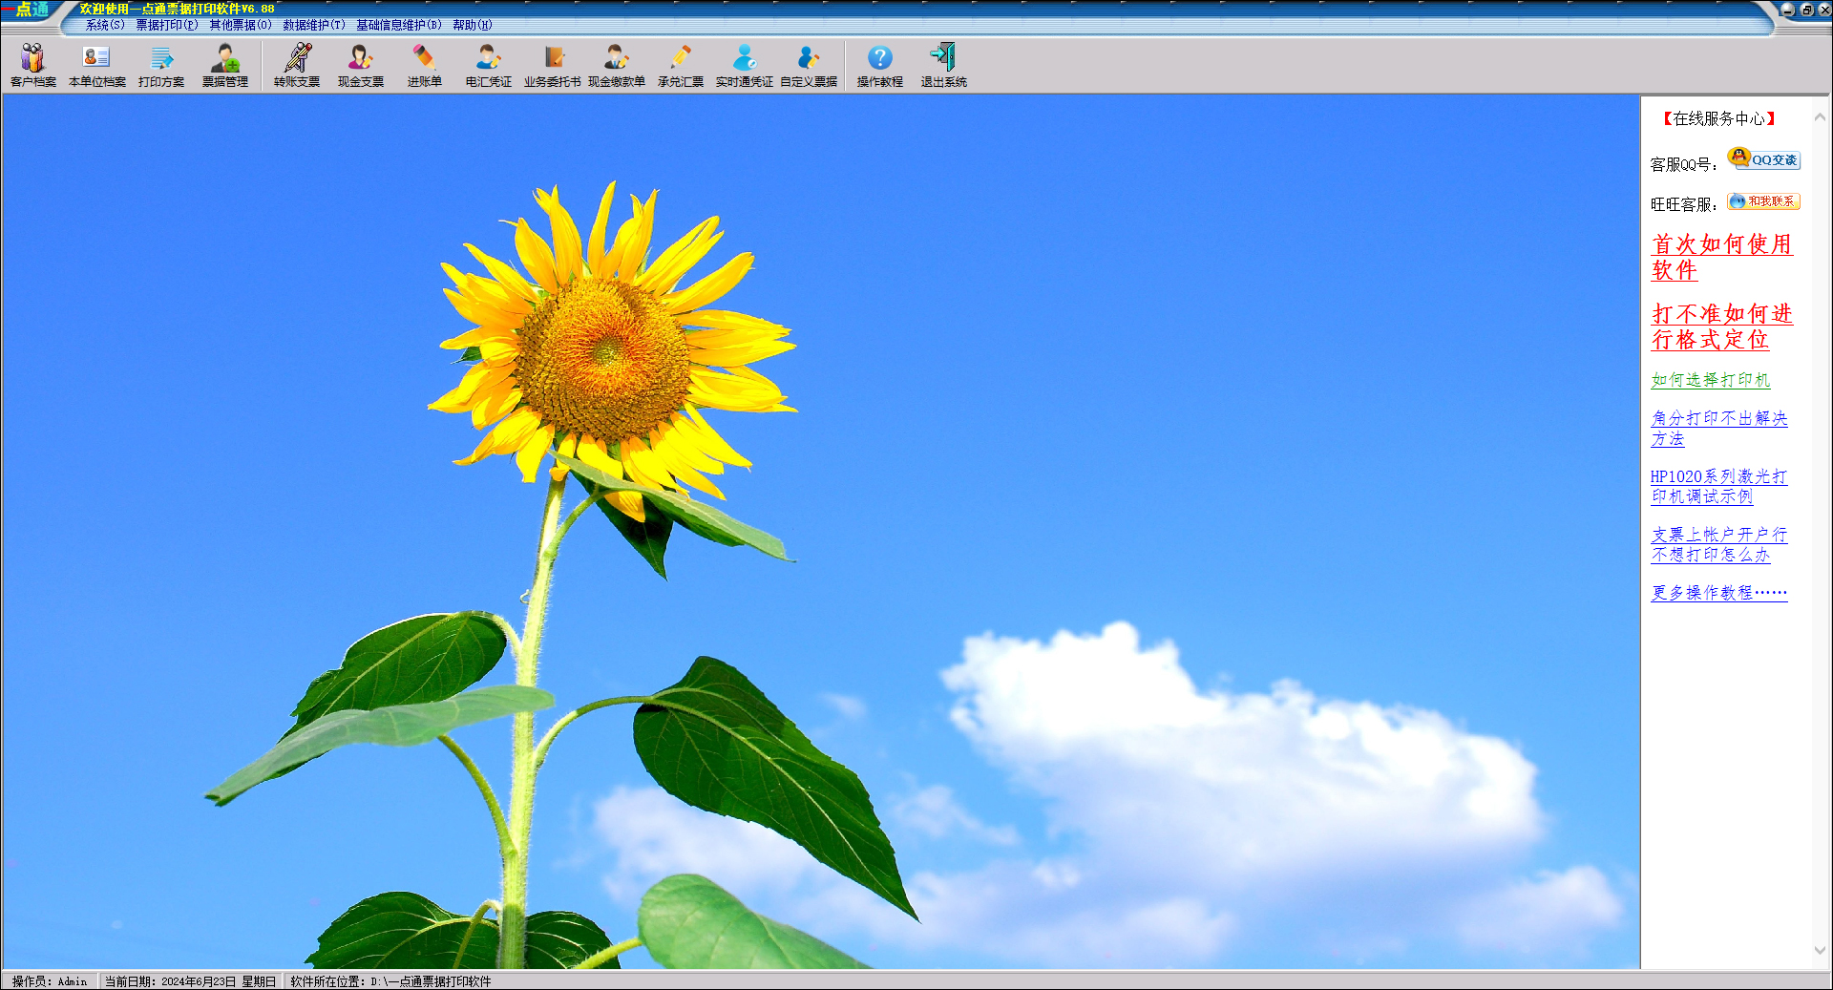The image size is (1833, 990).
Task: Click the 退出系统 exit icon
Action: pyautogui.click(x=944, y=66)
